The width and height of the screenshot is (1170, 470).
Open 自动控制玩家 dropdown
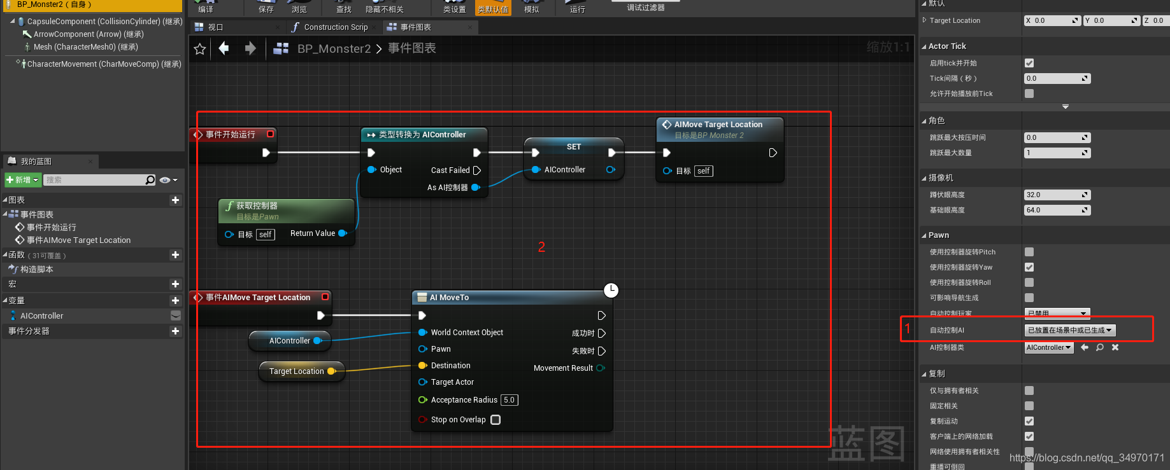click(x=1057, y=313)
